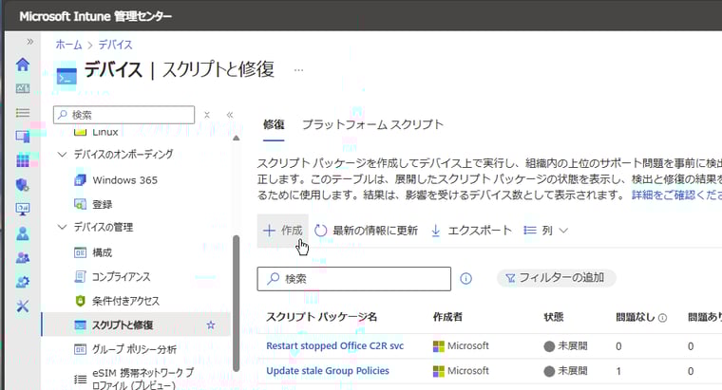The image size is (722, 390).
Task: Select コンプライアンス in sidebar
Action: point(121,277)
